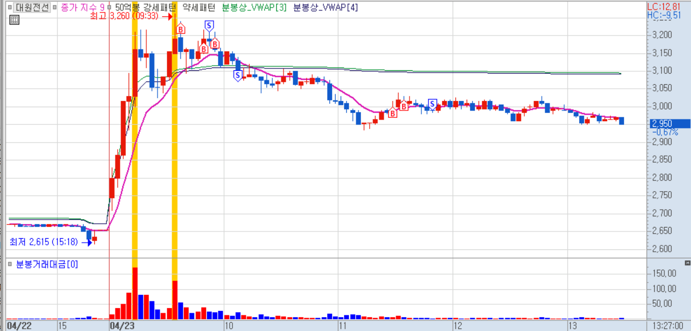Click the 04/23 date label on time axis

(122, 326)
